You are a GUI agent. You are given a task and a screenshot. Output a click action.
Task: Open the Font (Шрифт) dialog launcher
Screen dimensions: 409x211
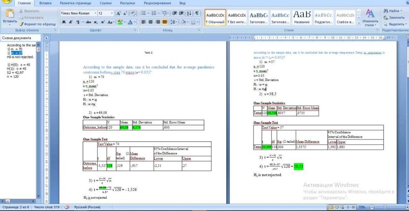tap(135, 30)
